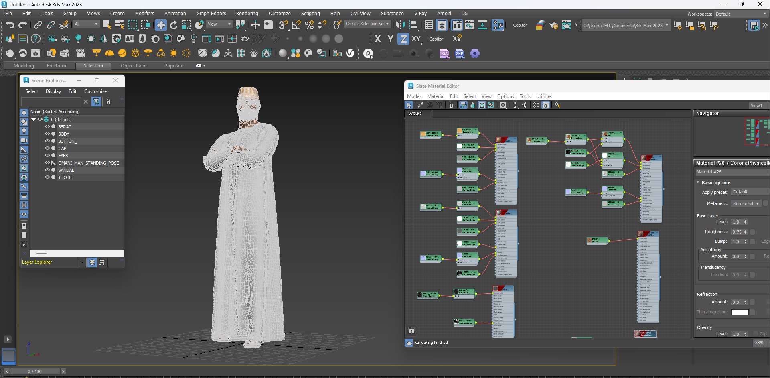Image resolution: width=770 pixels, height=378 pixels.
Task: Open the Rendering menu
Action: tap(247, 14)
